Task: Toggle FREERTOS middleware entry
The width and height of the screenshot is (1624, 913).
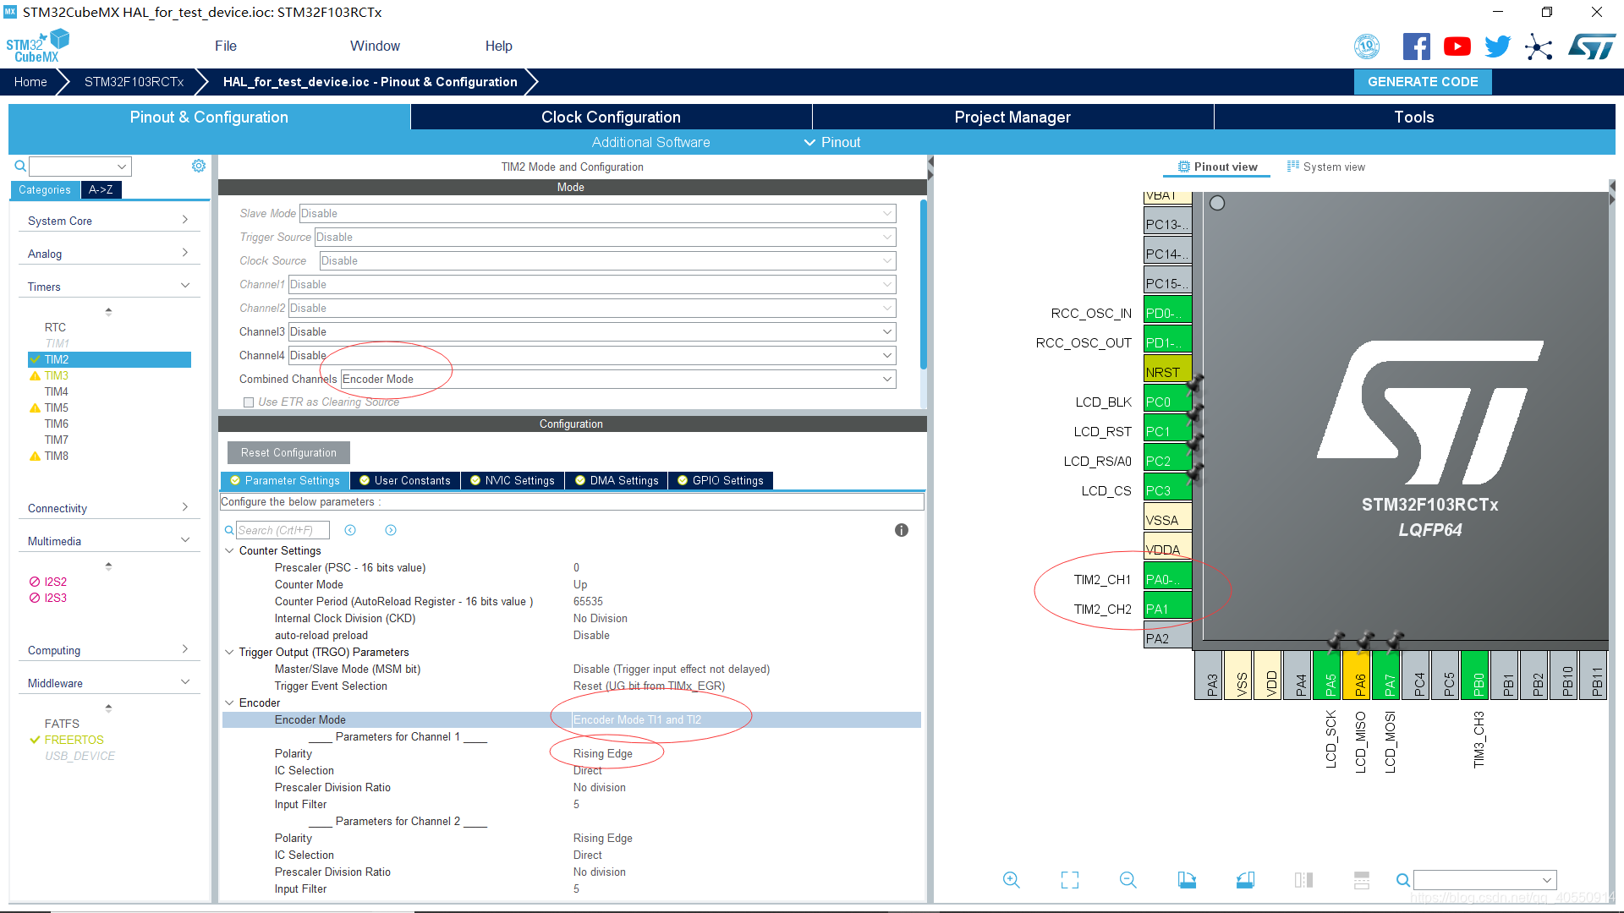Action: pos(74,740)
